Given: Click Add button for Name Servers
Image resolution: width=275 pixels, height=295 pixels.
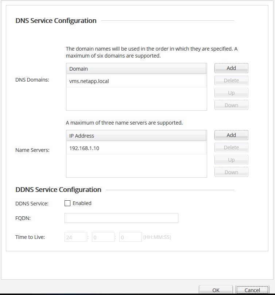Looking at the screenshot, I should 231,135.
